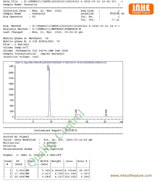Click the 'Flow : 0.8ml/min' line
This screenshot has width=158, height=182.
click(16, 45)
